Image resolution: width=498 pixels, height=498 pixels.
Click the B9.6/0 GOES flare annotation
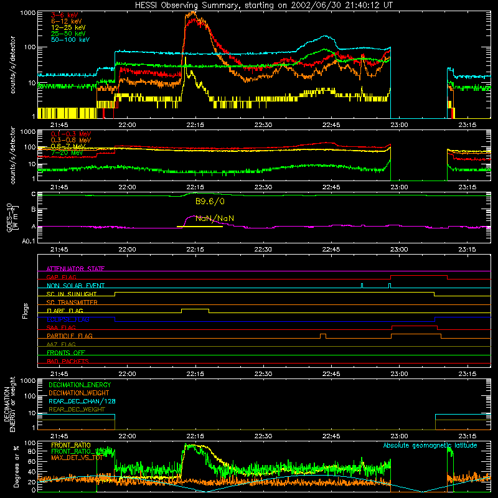point(210,201)
